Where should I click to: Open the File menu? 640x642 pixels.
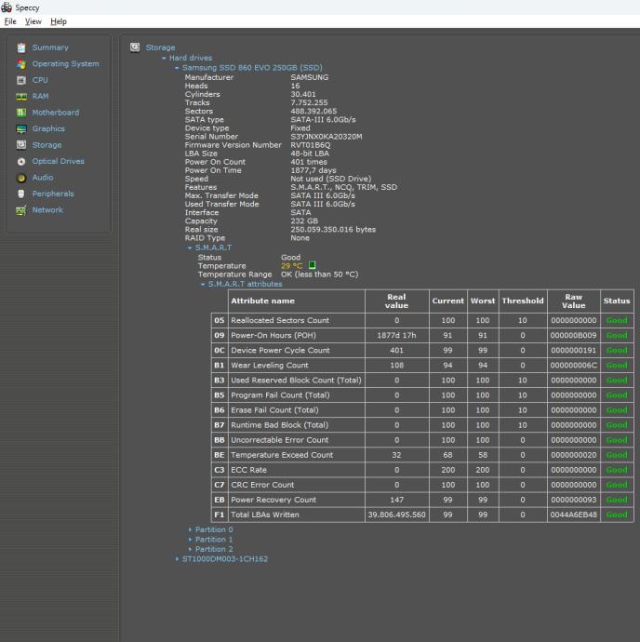pyautogui.click(x=11, y=21)
